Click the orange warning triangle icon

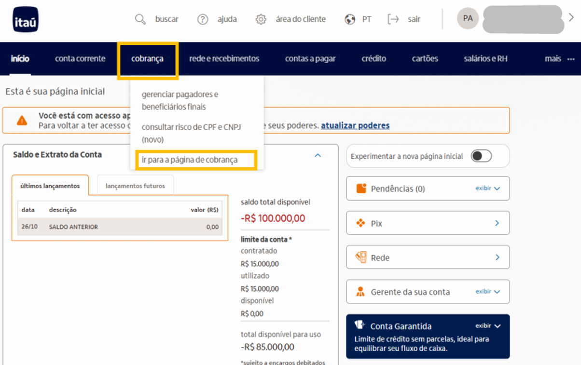(x=22, y=120)
